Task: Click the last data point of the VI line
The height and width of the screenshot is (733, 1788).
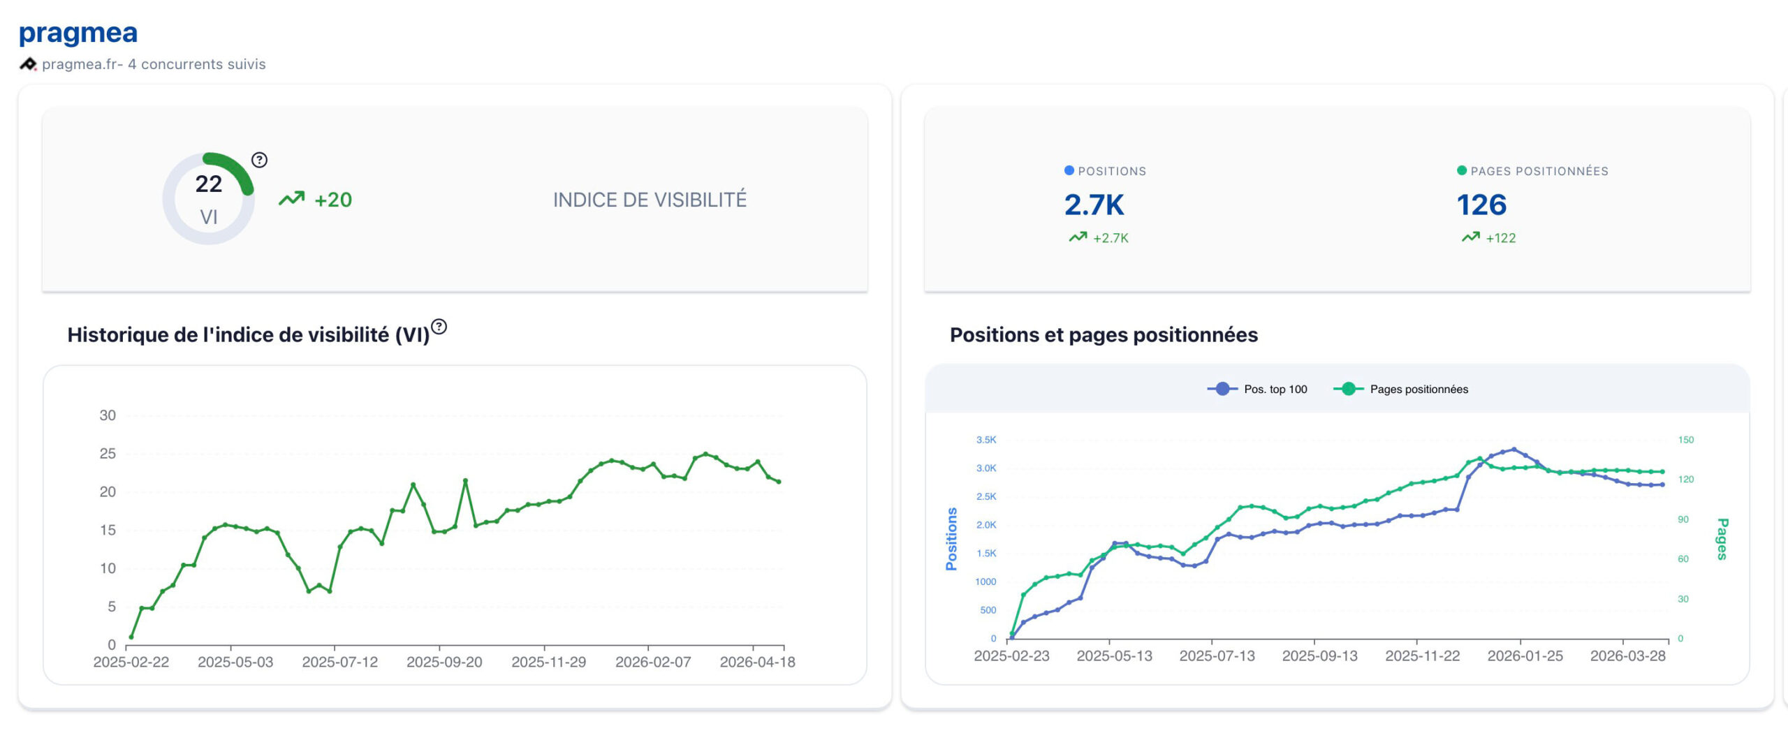Action: [779, 482]
